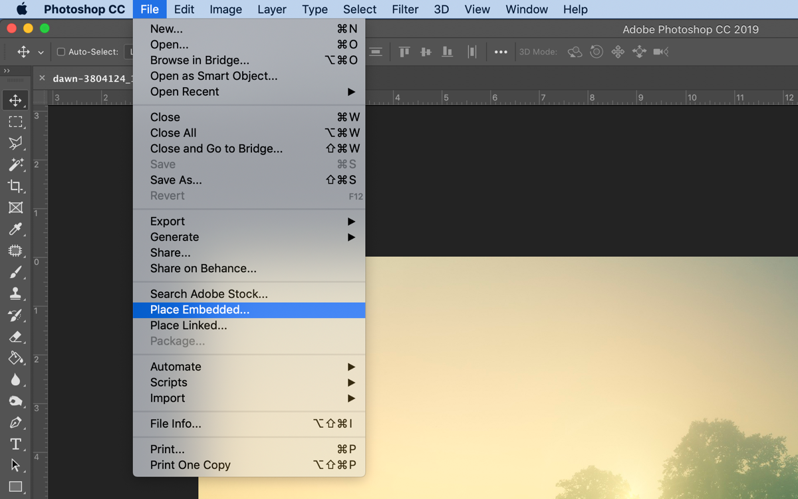This screenshot has width=798, height=499.
Task: Select the Paint Bucket tool
Action: pos(15,358)
